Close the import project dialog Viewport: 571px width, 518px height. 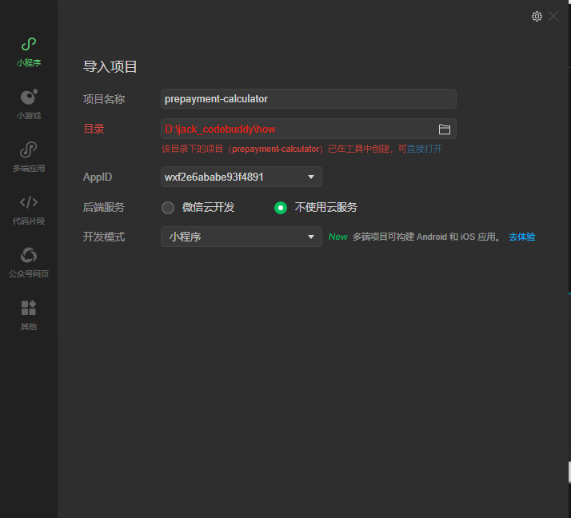click(553, 16)
